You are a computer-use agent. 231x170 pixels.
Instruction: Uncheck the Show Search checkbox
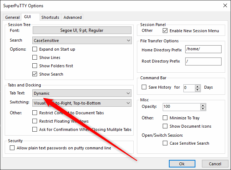click(x=35, y=74)
